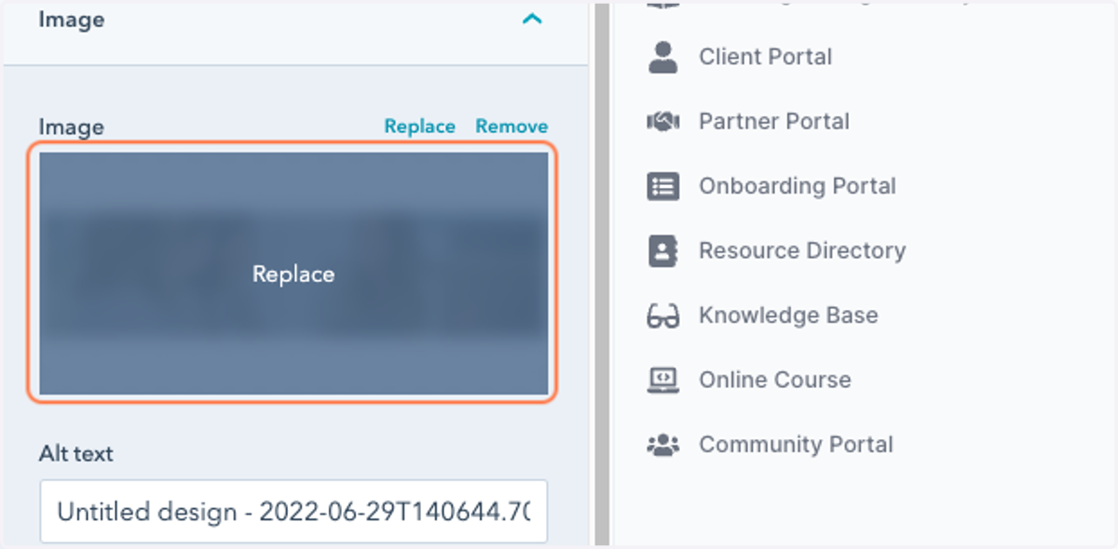Viewport: 1118px width, 549px height.
Task: Click the Community Portal group icon
Action: tap(662, 445)
